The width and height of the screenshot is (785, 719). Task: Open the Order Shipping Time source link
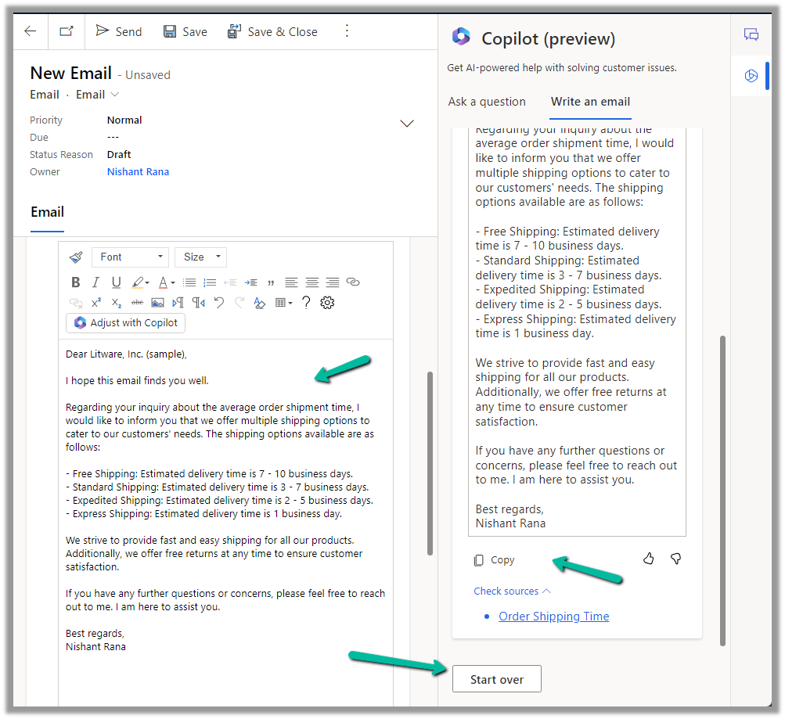[x=553, y=617]
